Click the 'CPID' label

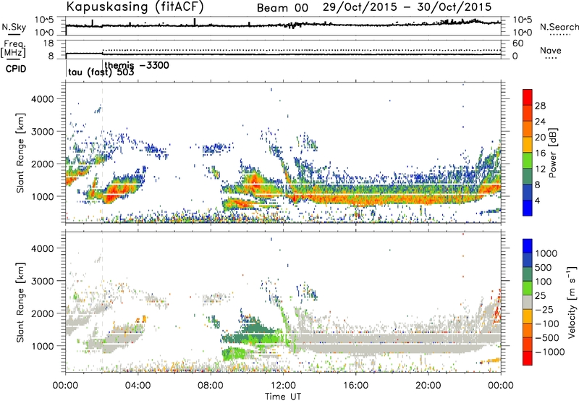pyautogui.click(x=16, y=69)
